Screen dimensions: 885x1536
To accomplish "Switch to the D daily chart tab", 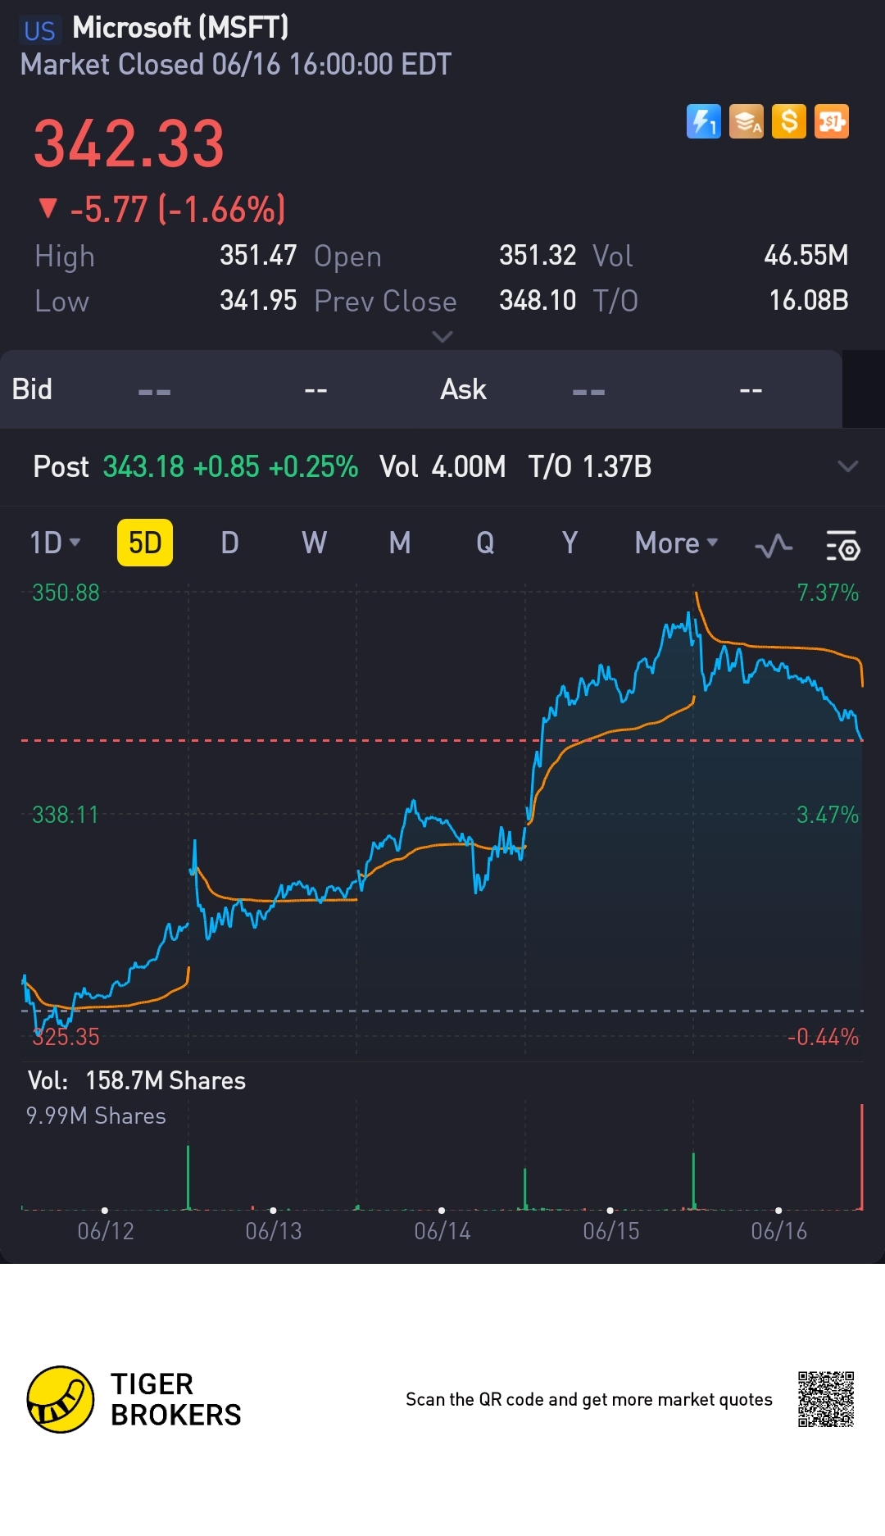I will (x=230, y=543).
